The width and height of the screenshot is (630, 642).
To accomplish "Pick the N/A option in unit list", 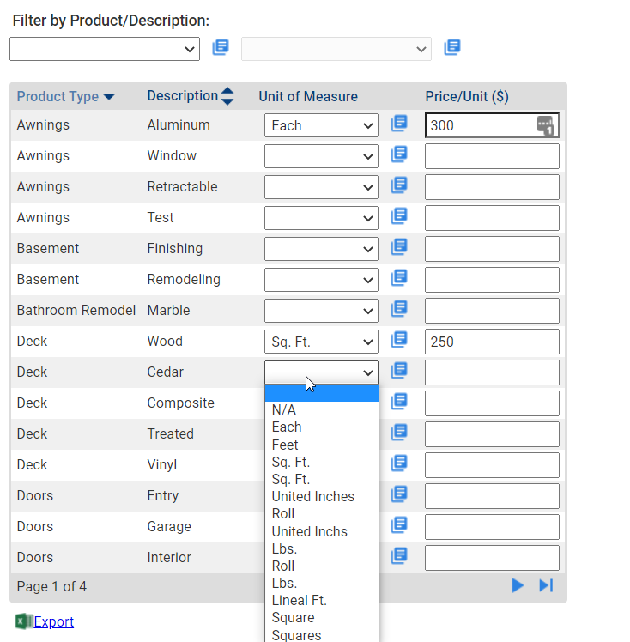I will [x=284, y=409].
